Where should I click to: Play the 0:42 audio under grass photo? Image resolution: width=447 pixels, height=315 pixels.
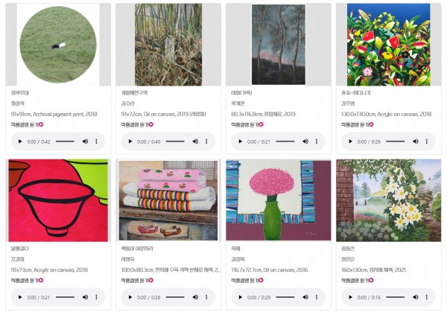pos(20,141)
